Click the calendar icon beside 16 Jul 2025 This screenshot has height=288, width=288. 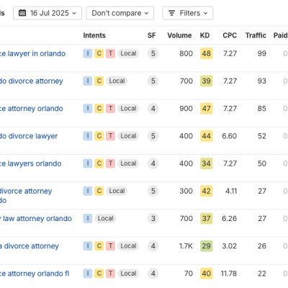[x=22, y=13]
